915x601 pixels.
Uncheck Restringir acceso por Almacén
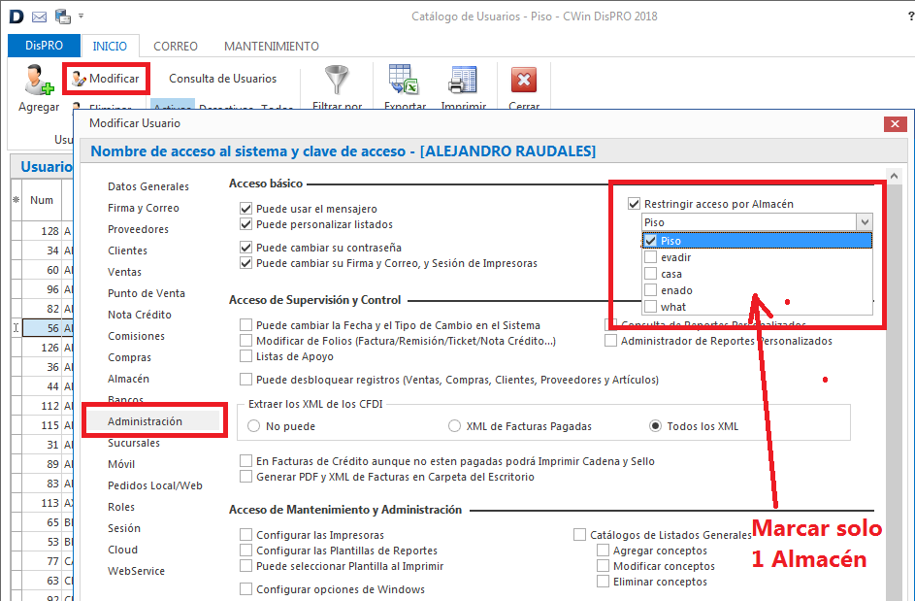pos(635,204)
